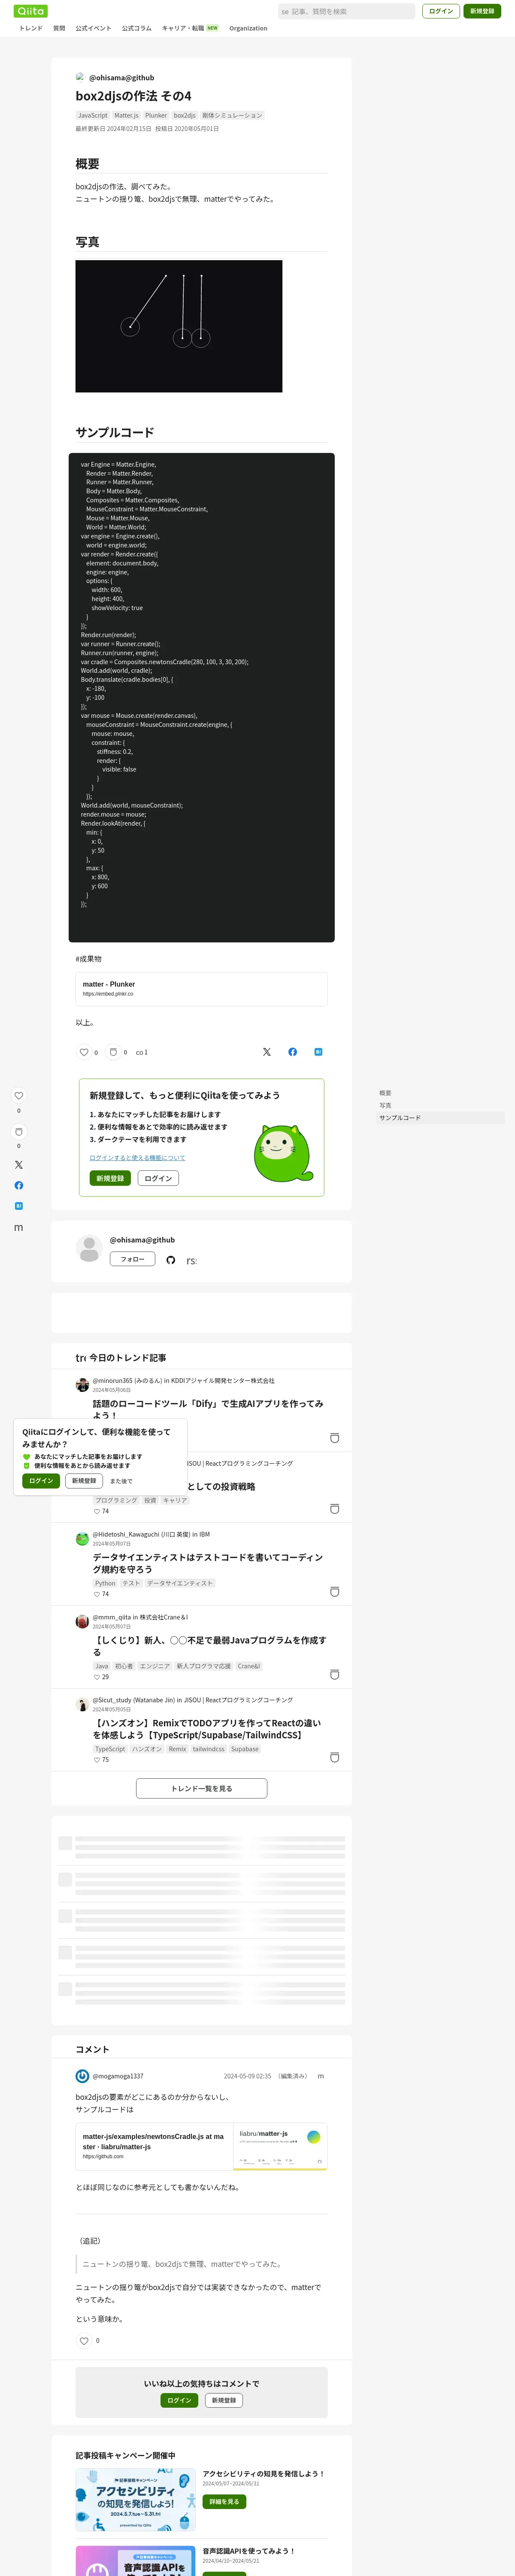The height and width of the screenshot is (2576, 515).
Task: Click the left sidebar Facebook share icon
Action: (x=18, y=1186)
